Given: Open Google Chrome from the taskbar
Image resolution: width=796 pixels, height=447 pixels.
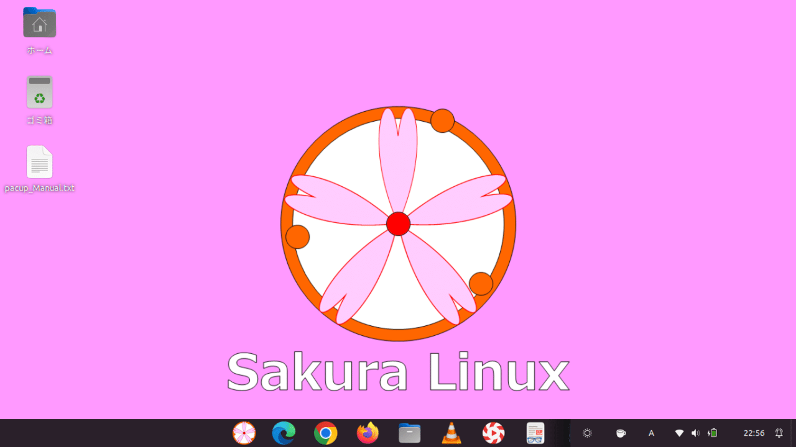Looking at the screenshot, I should (x=325, y=433).
